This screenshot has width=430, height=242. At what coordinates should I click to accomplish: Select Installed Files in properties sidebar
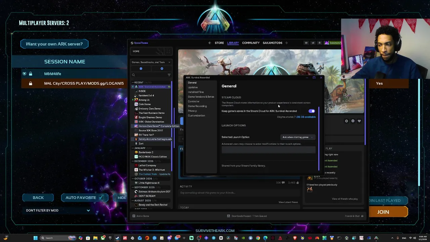click(196, 92)
